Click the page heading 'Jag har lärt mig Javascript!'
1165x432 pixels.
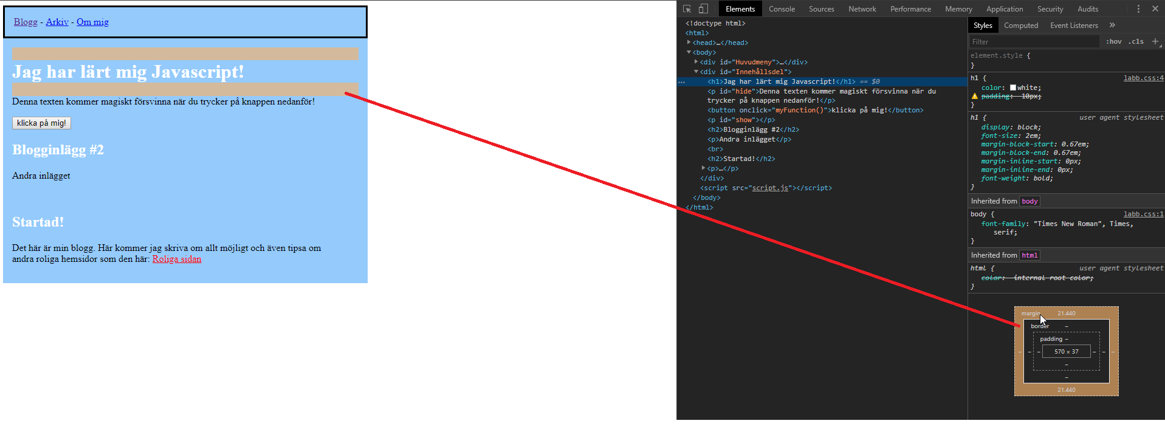pos(128,72)
